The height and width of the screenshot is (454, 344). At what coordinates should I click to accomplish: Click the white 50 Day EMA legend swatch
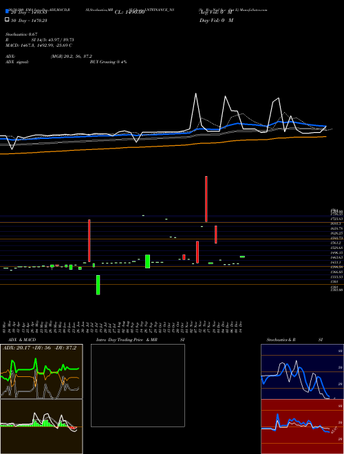pos(8,20)
